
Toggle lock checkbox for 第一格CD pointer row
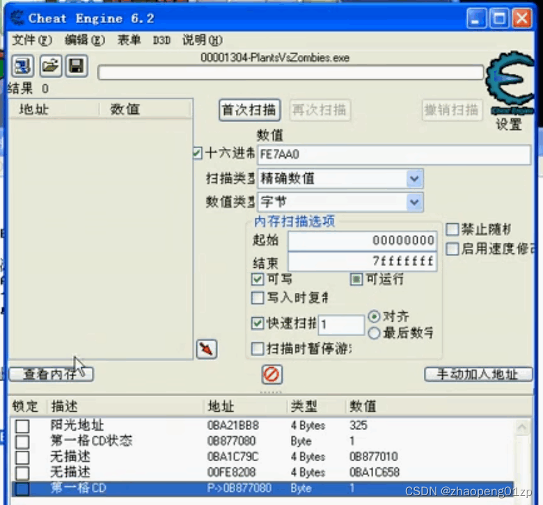point(22,489)
